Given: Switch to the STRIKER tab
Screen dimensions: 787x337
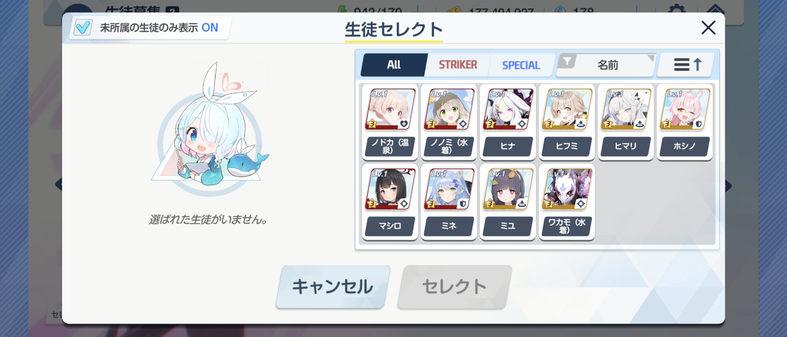Looking at the screenshot, I should click(458, 65).
